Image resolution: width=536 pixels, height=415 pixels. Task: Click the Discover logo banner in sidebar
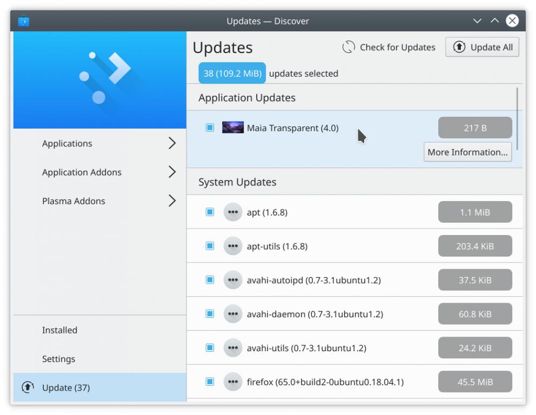click(100, 80)
